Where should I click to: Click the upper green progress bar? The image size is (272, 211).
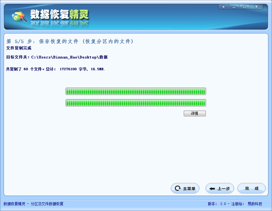click(136, 91)
